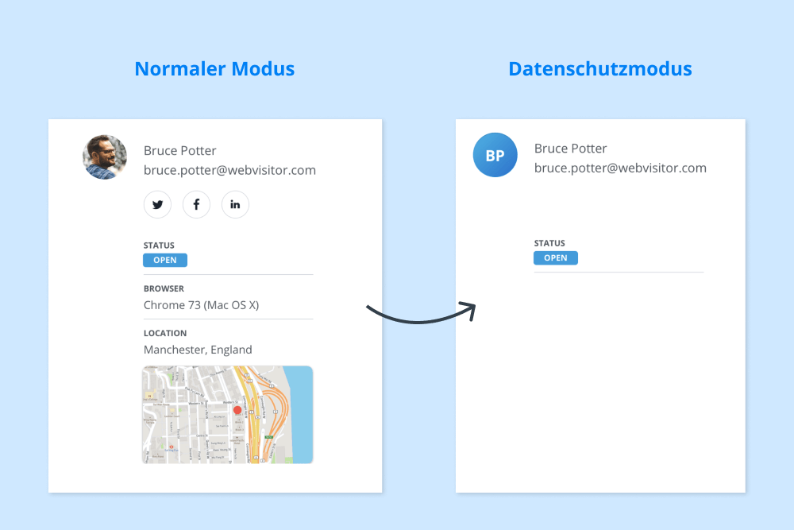The height and width of the screenshot is (530, 794).
Task: Click the red location pin on map
Action: [237, 410]
